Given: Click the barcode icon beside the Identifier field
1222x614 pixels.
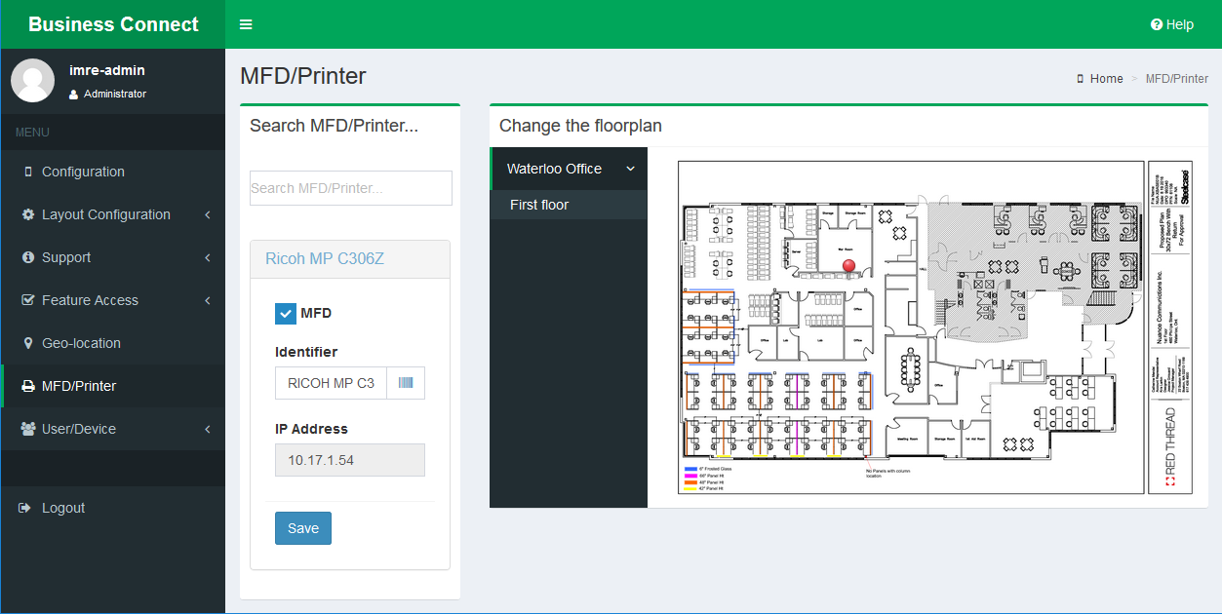Looking at the screenshot, I should coord(406,383).
